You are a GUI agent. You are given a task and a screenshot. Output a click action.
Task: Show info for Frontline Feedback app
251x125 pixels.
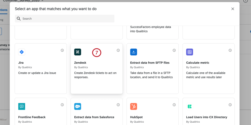[62, 105]
